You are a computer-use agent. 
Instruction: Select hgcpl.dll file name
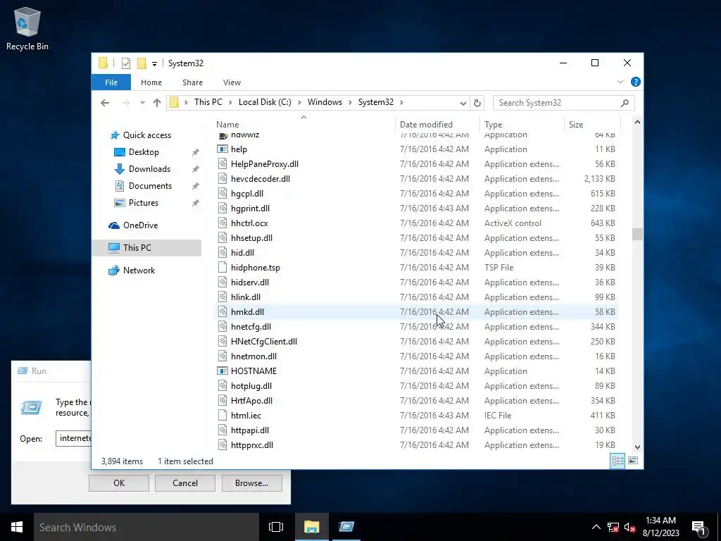point(247,194)
